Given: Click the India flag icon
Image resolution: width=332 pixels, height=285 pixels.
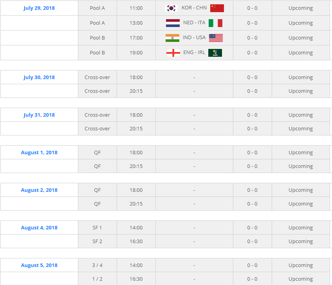Looking at the screenshot, I should [x=172, y=38].
